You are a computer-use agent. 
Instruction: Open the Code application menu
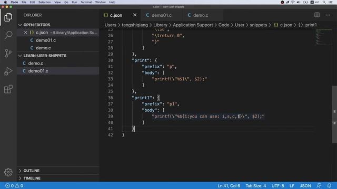[14, 2]
